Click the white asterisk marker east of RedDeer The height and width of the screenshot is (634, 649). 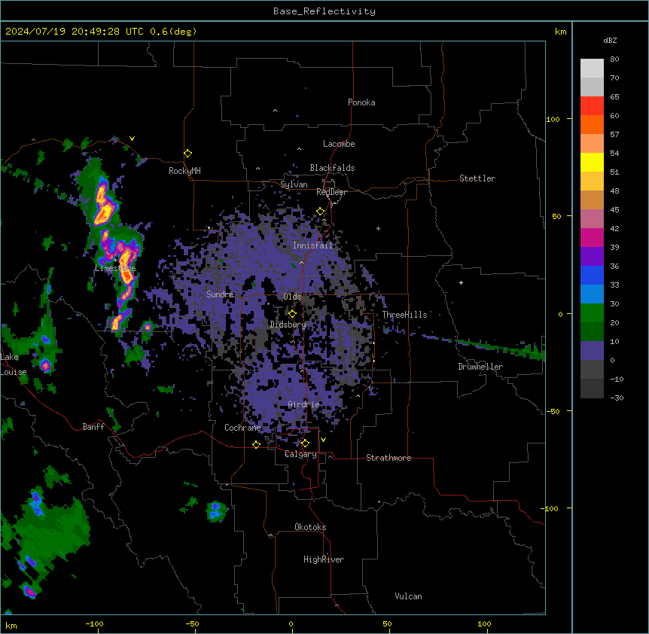pyautogui.click(x=378, y=228)
